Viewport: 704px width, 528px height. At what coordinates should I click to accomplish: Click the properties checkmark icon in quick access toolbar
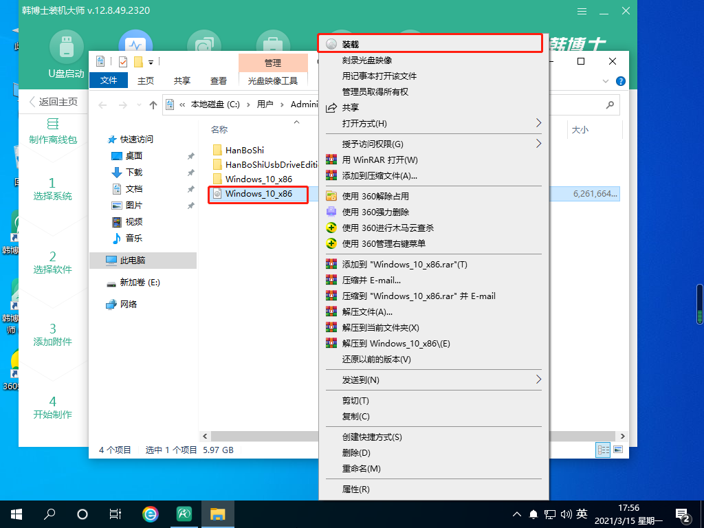coord(123,62)
